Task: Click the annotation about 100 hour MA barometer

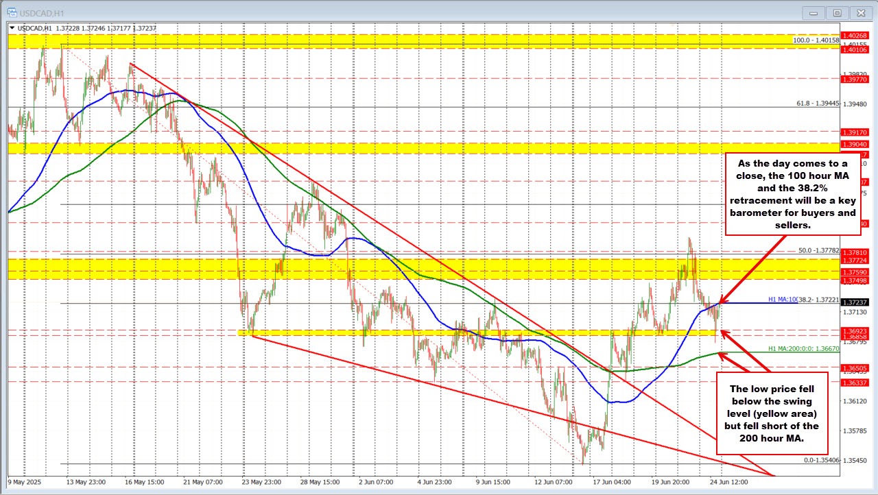Action: coord(793,194)
